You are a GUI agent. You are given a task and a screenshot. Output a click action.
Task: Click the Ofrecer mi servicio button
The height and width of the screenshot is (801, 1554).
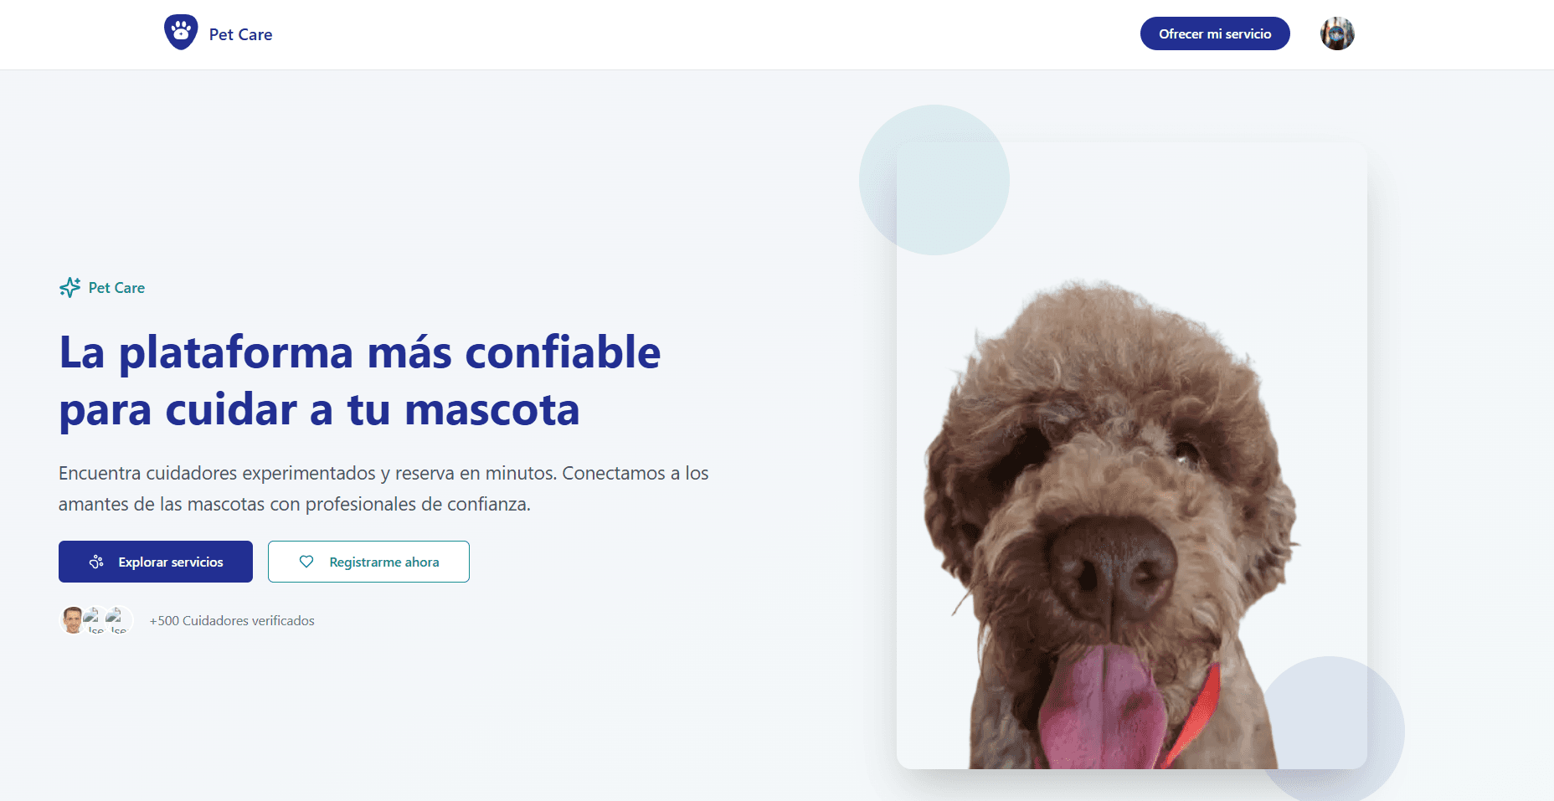(x=1215, y=33)
